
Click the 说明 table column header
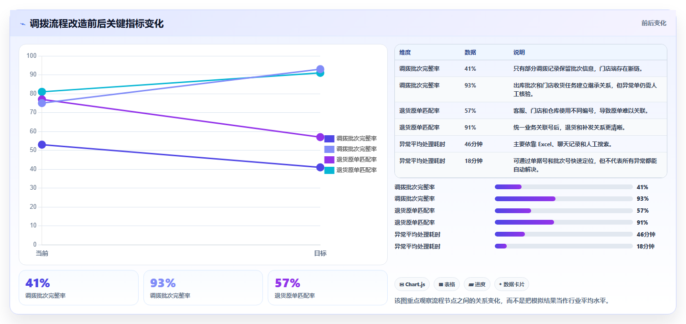point(519,53)
